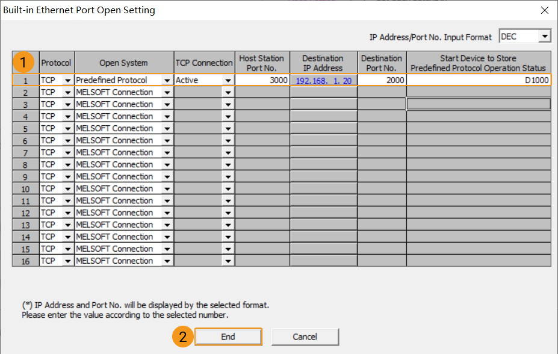Screen dimensions: 558x354
Task: Select the Destination Port No. field showing 2000
Action: [382, 80]
